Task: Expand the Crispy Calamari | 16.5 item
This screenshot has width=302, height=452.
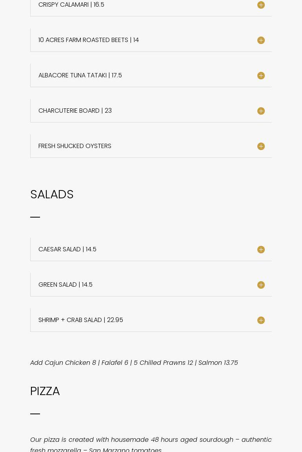Action: pyautogui.click(x=71, y=5)
